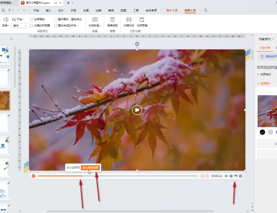
Task: Click the search magnifier in ribbon
Action: coord(206,11)
